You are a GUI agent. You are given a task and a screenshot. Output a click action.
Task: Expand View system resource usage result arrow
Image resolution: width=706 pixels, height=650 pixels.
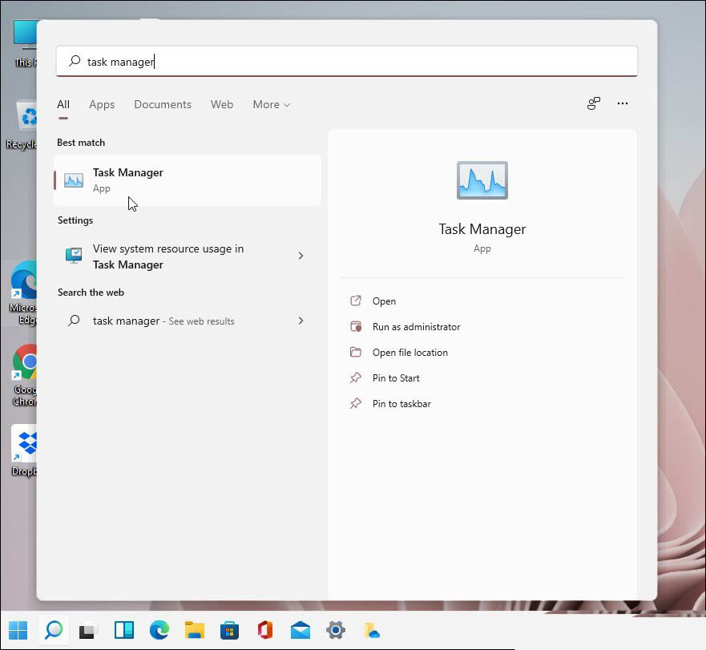tap(301, 256)
